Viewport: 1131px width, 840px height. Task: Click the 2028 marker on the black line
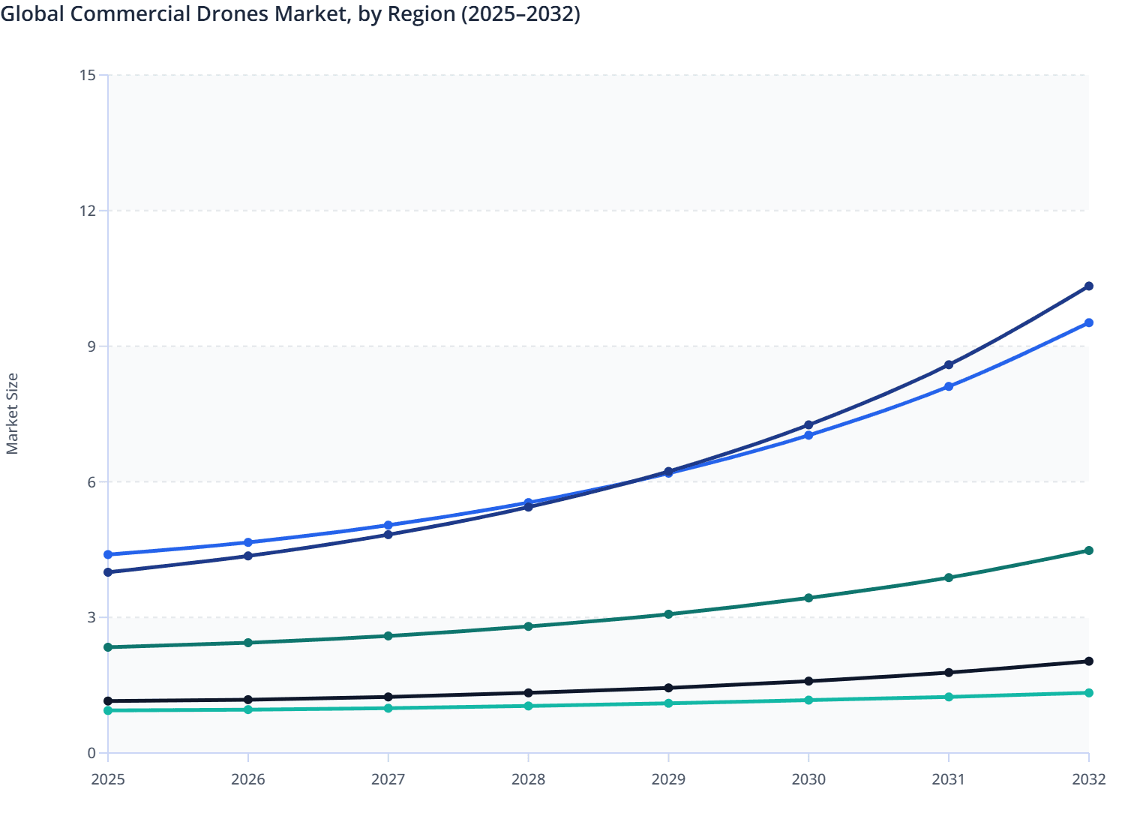pyautogui.click(x=529, y=691)
